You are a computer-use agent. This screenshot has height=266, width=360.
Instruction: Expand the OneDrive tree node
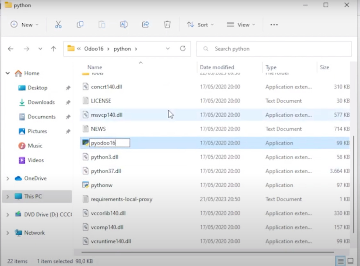(8, 178)
